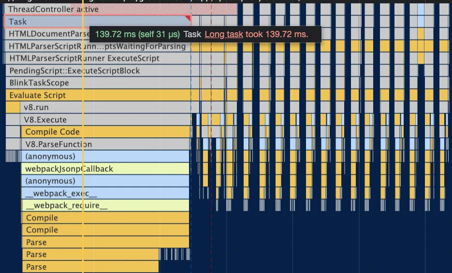Select HTMLParserScriptRunner ptsWaitingForParsing entry

pos(98,46)
